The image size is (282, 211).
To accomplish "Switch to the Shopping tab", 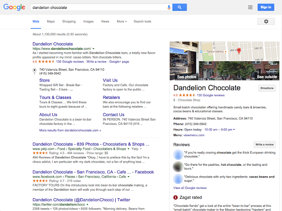I will (69, 22).
